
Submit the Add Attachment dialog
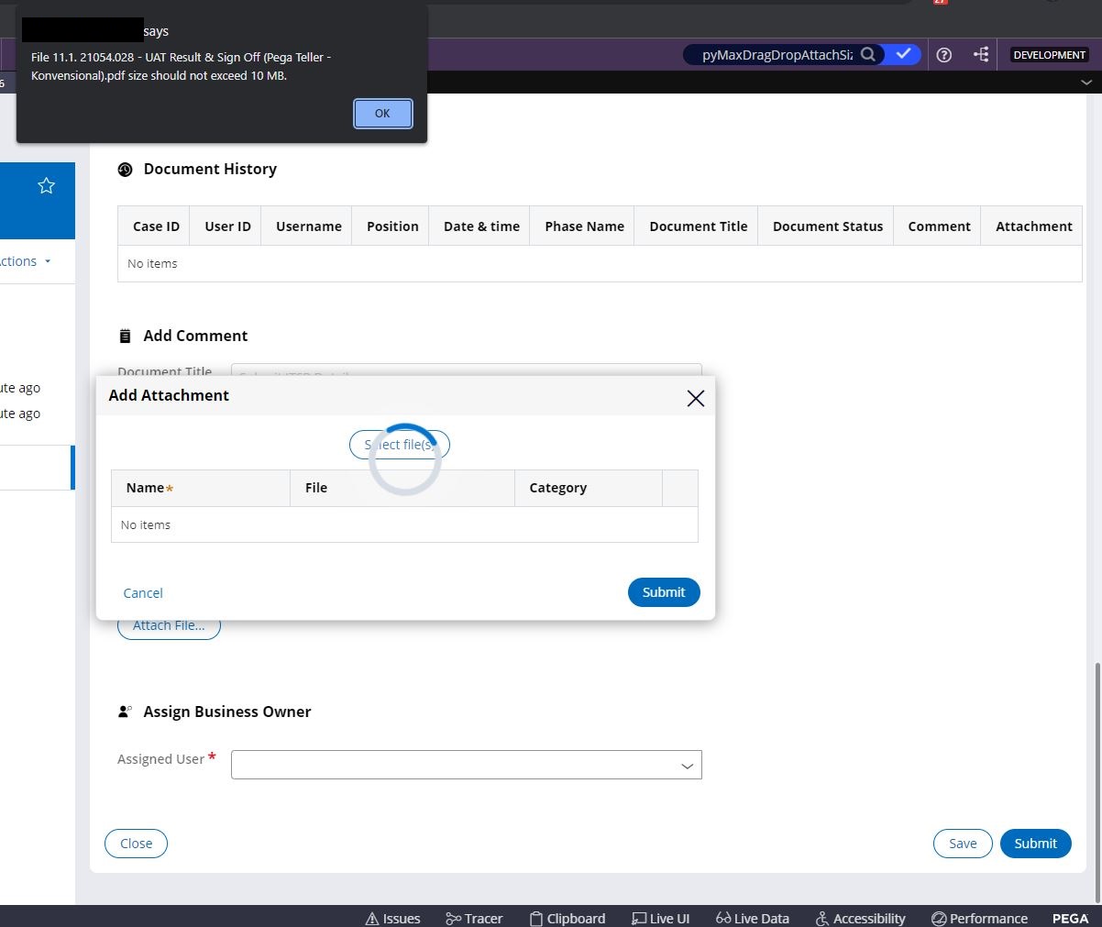(663, 592)
